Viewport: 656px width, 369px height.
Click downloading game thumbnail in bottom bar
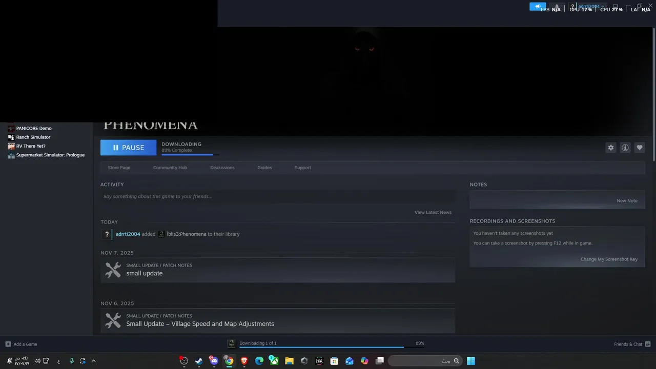(x=231, y=344)
